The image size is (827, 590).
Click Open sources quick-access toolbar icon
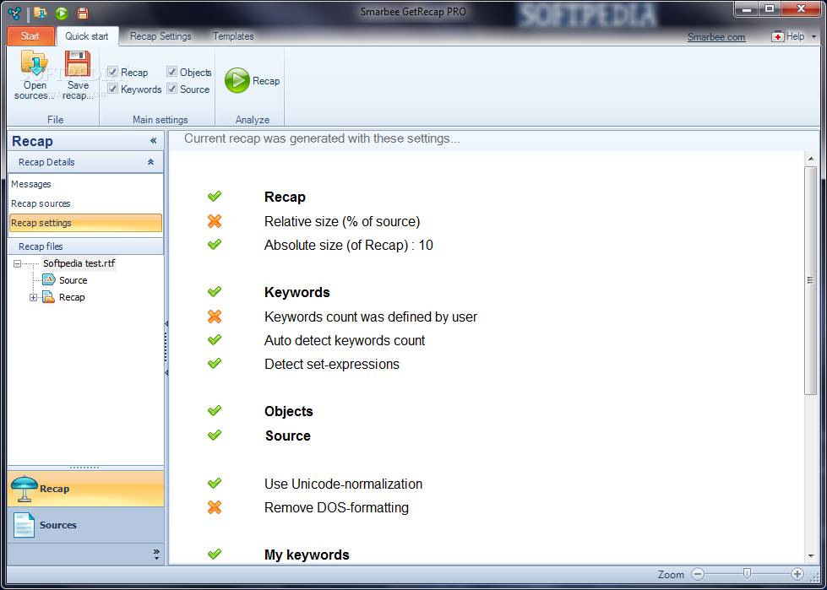pos(40,13)
